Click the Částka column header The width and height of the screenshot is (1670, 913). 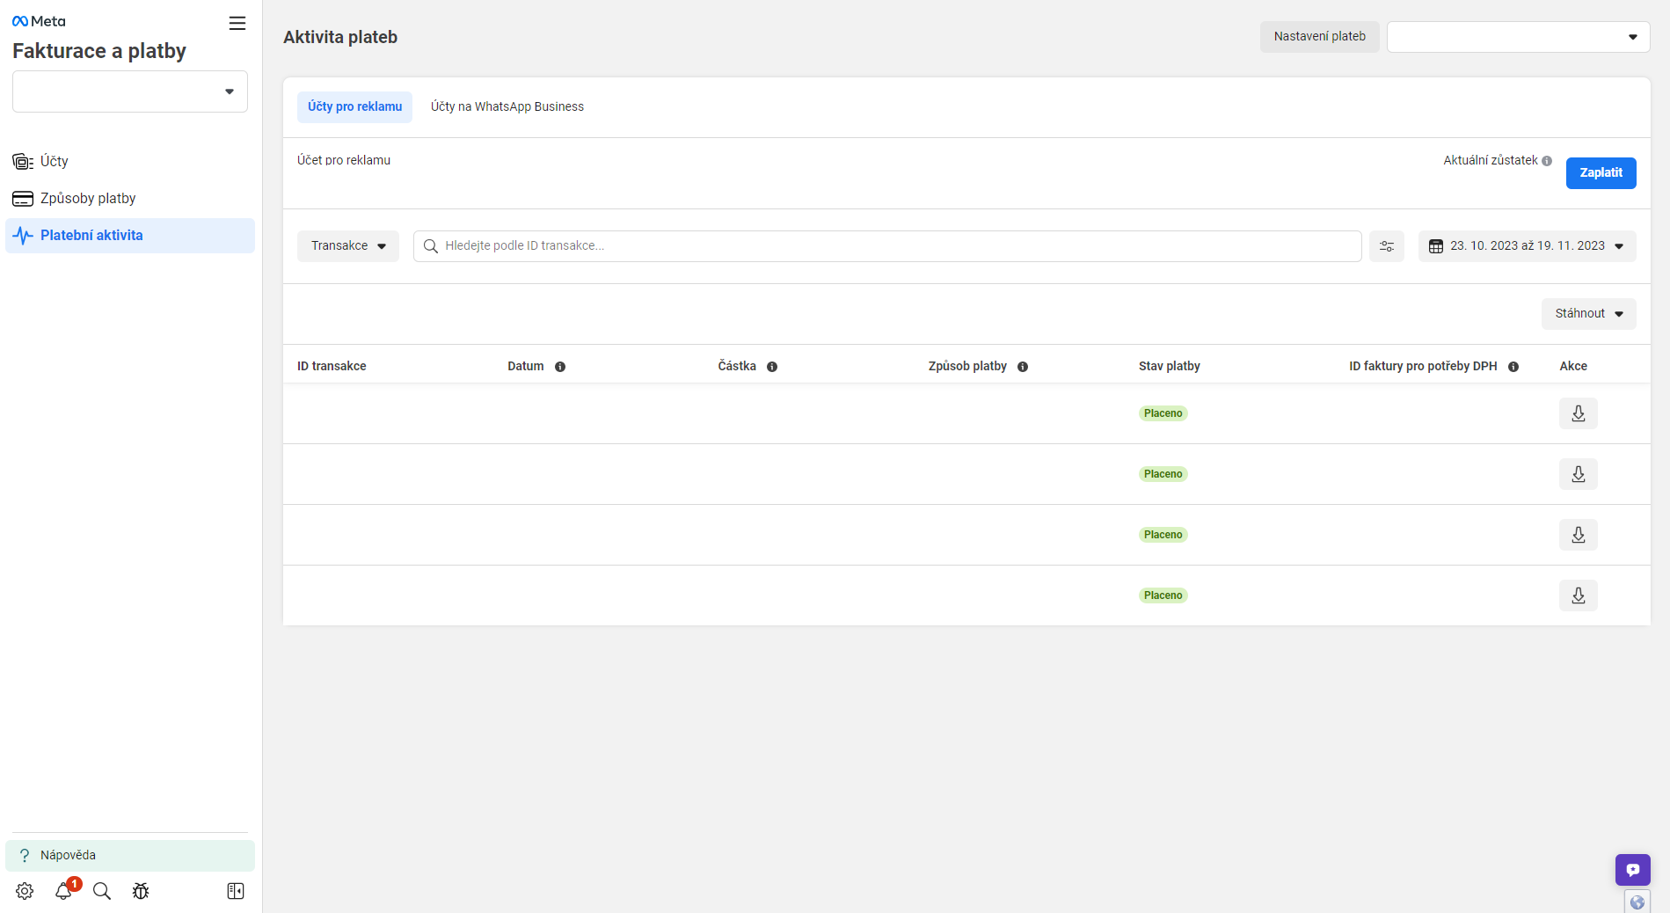pyautogui.click(x=737, y=366)
